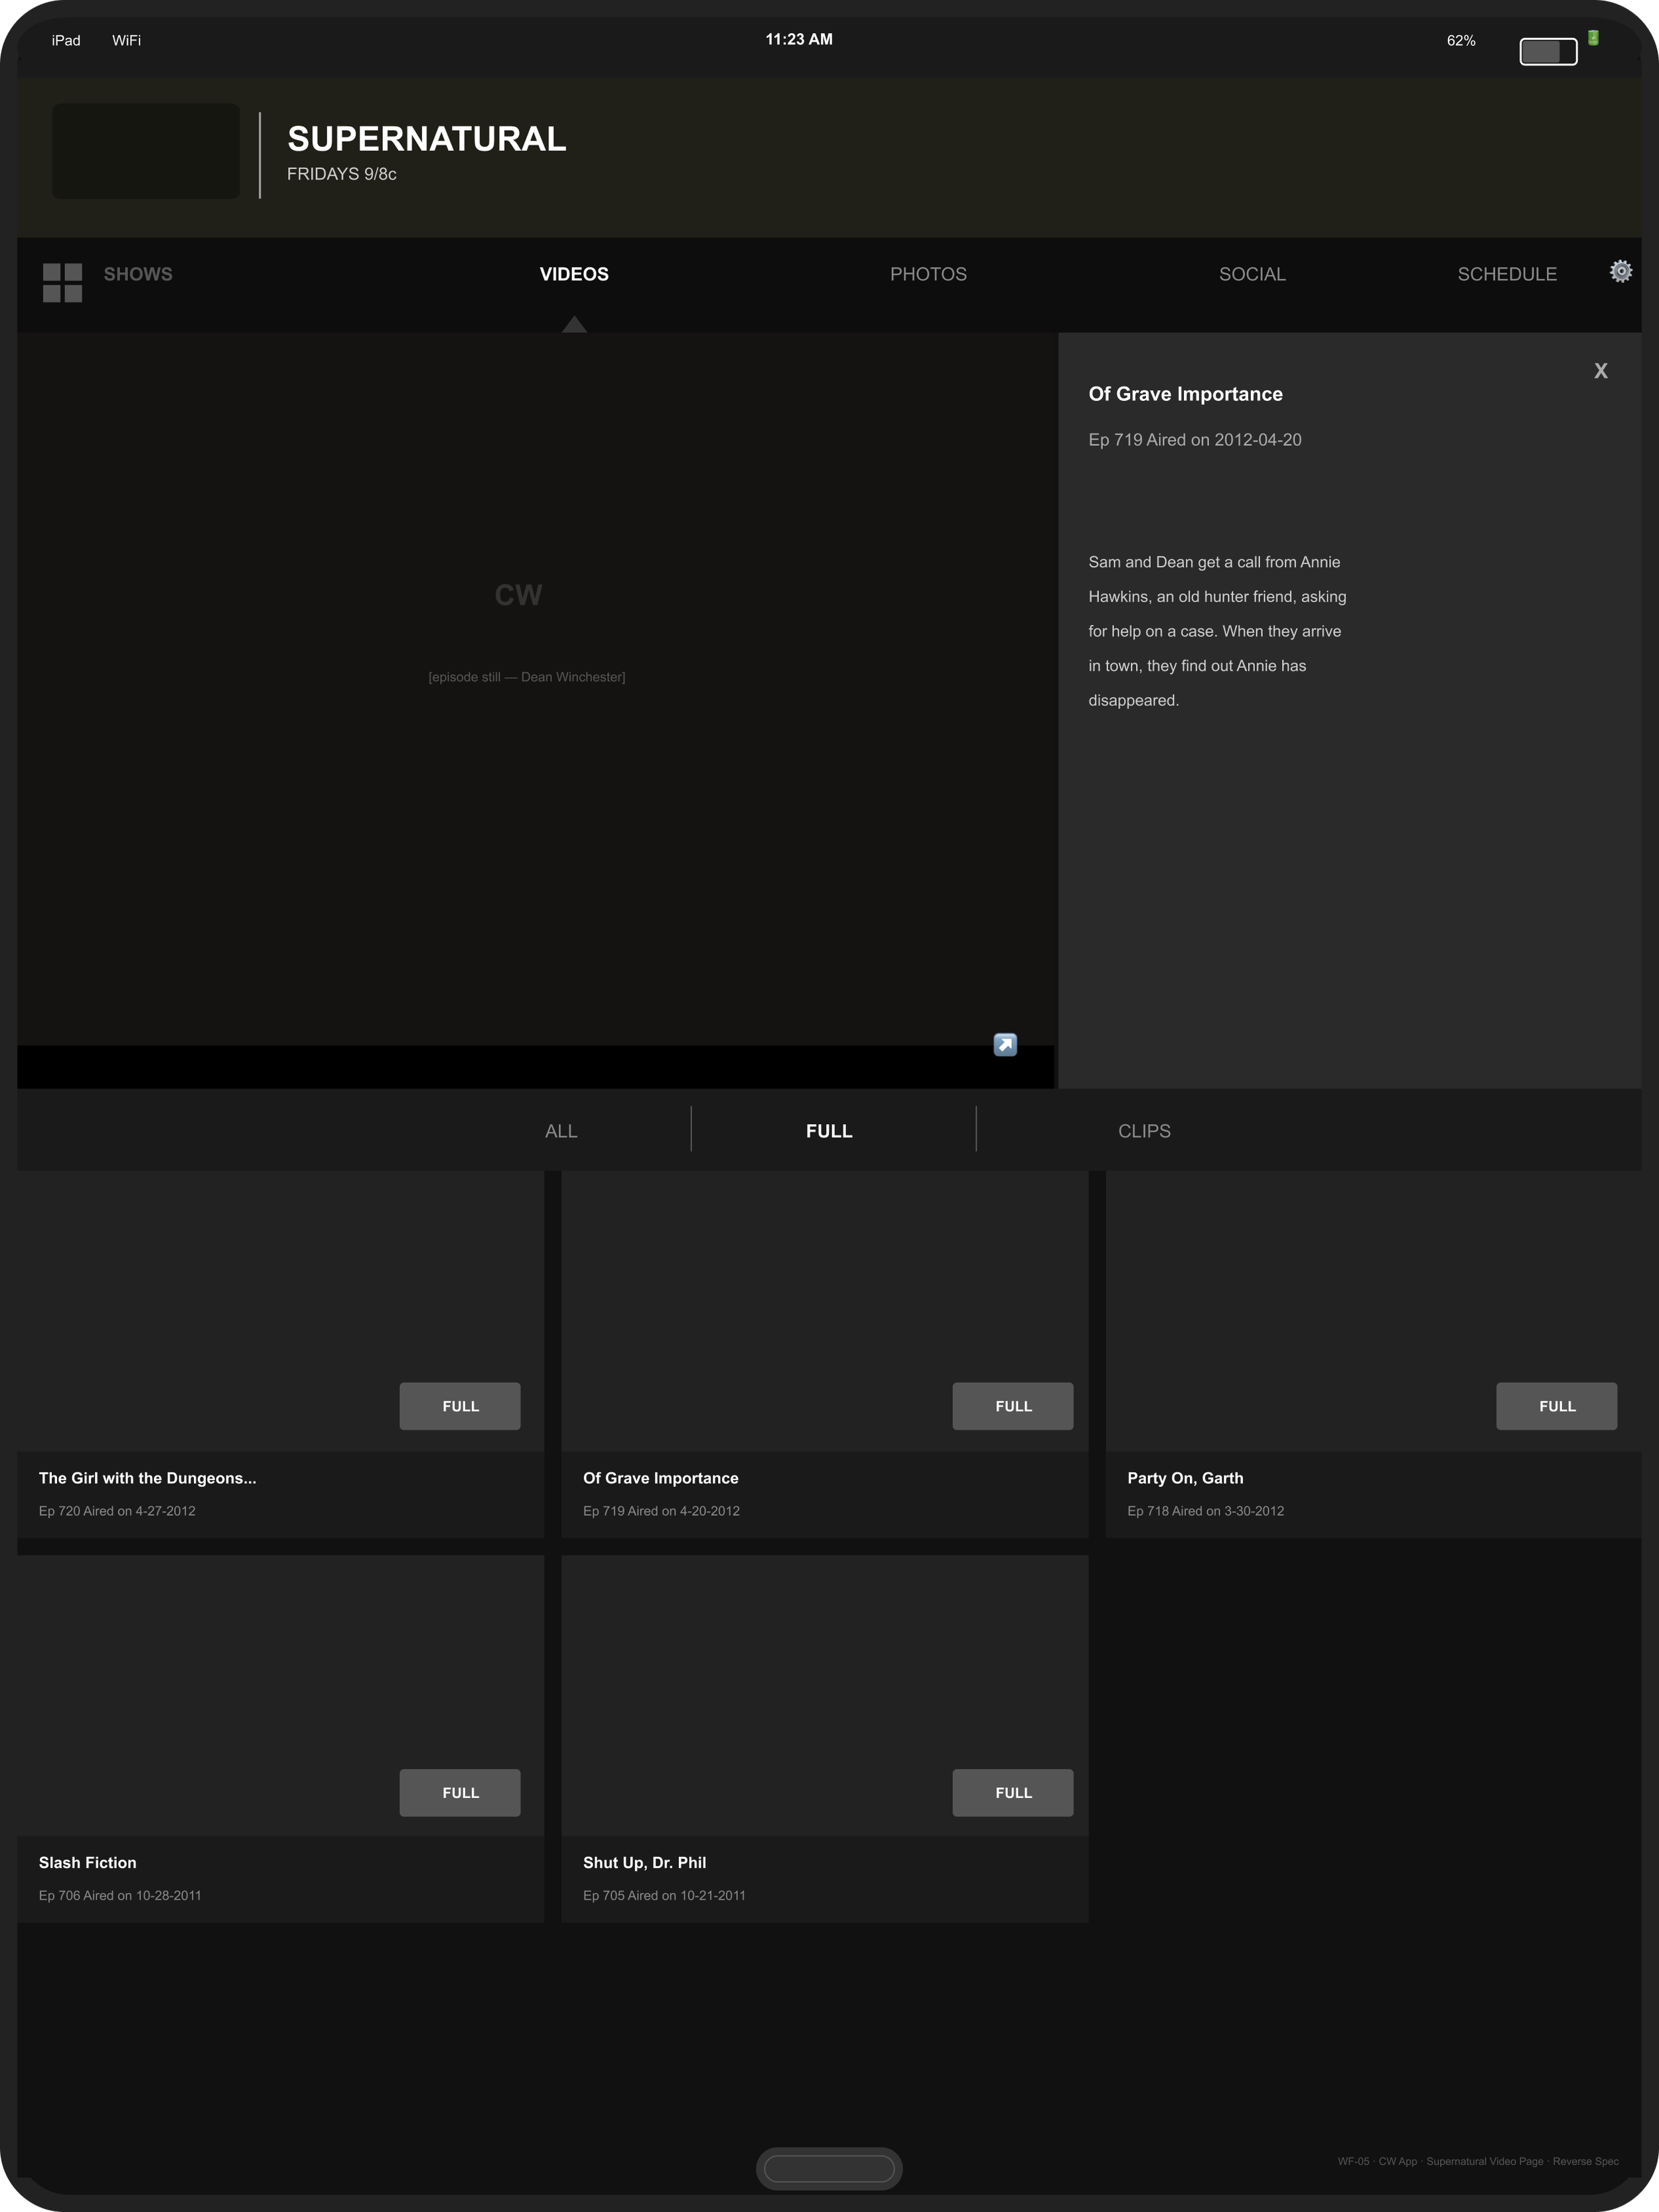Select the Videos tab
The width and height of the screenshot is (1659, 2212).
pyautogui.click(x=573, y=274)
